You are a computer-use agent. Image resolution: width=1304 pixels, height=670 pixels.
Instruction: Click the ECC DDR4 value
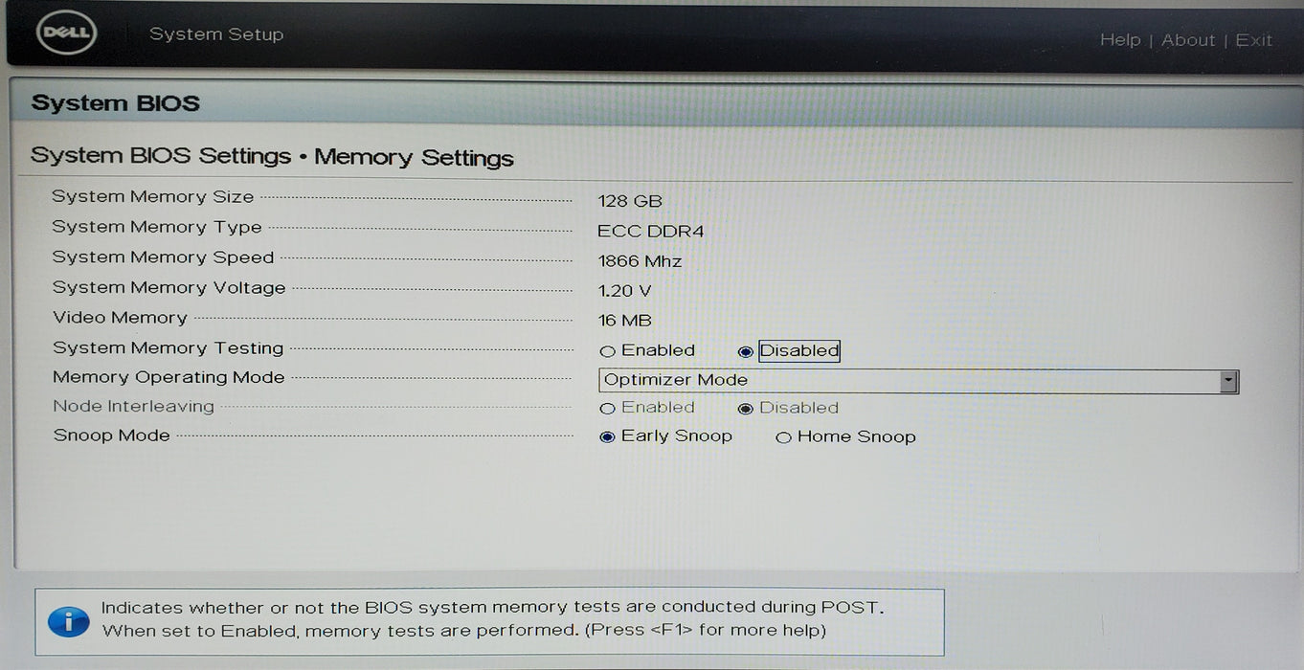click(650, 231)
